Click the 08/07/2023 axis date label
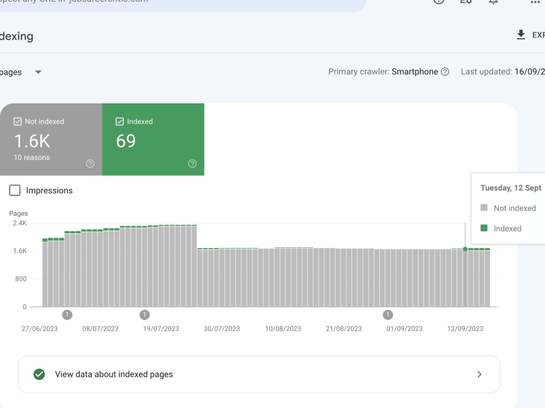The width and height of the screenshot is (545, 408). (x=100, y=329)
